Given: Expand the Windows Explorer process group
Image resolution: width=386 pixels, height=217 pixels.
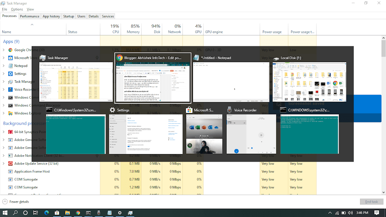Looking at the screenshot, I should click(4, 113).
